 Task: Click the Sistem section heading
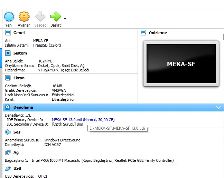click(20, 53)
